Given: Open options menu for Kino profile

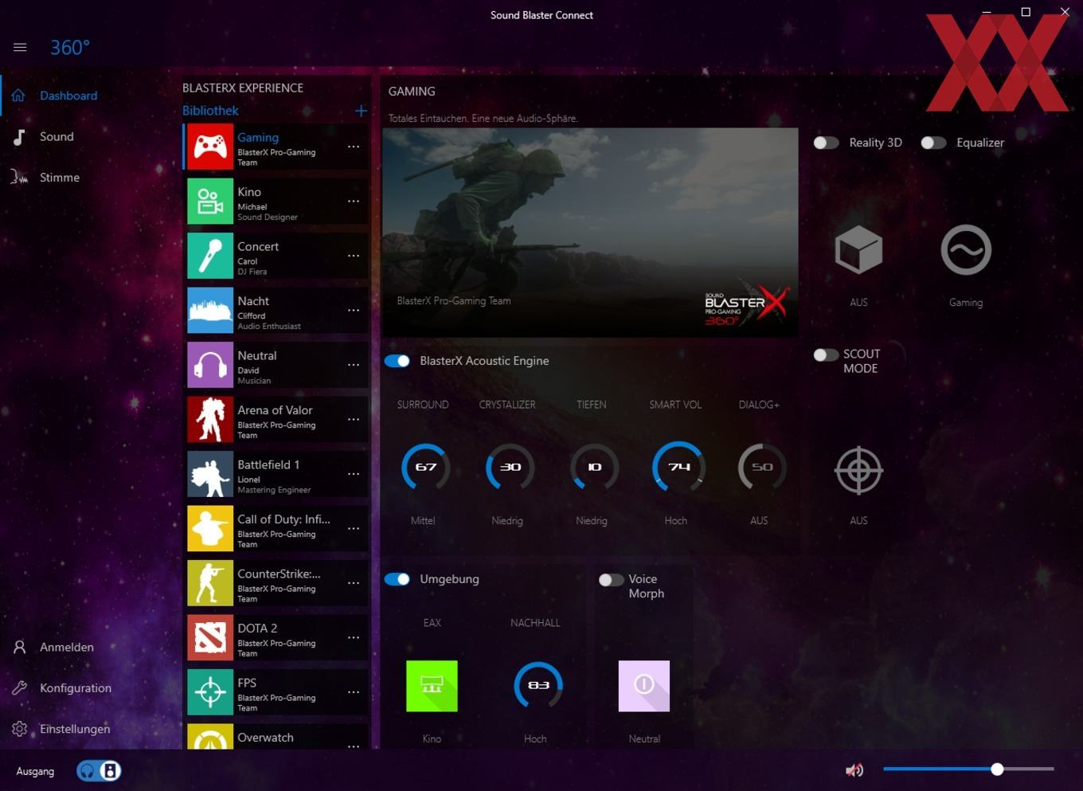Looking at the screenshot, I should (x=354, y=201).
